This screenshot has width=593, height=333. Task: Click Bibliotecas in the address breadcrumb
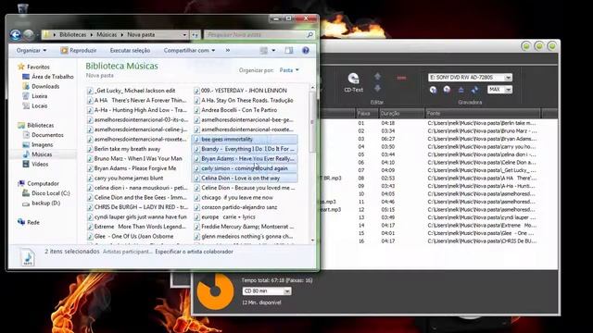click(x=72, y=35)
